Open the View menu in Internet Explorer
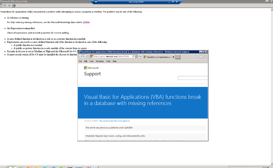 pyautogui.click(x=91, y=61)
